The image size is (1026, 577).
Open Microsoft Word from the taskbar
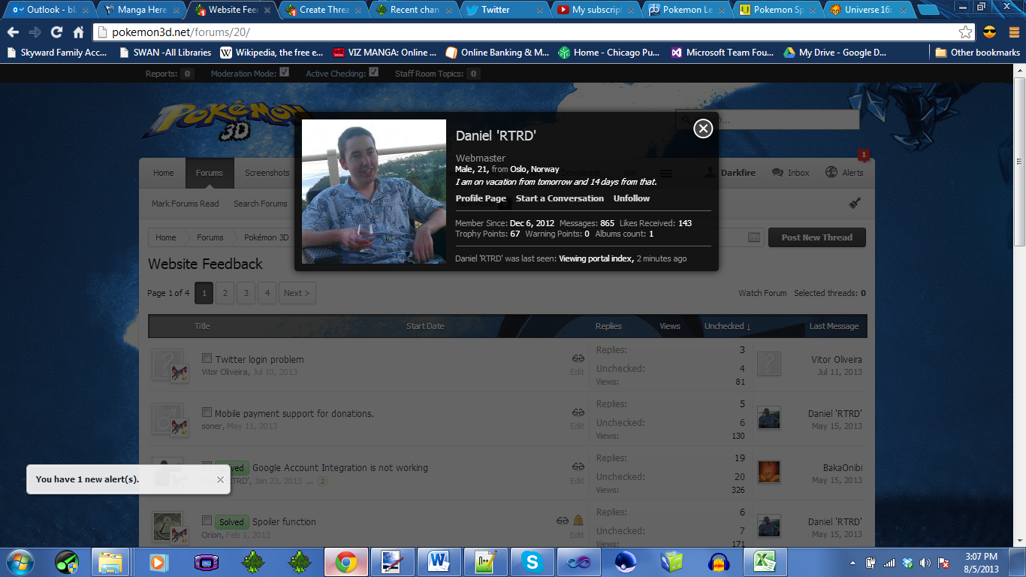(x=438, y=562)
